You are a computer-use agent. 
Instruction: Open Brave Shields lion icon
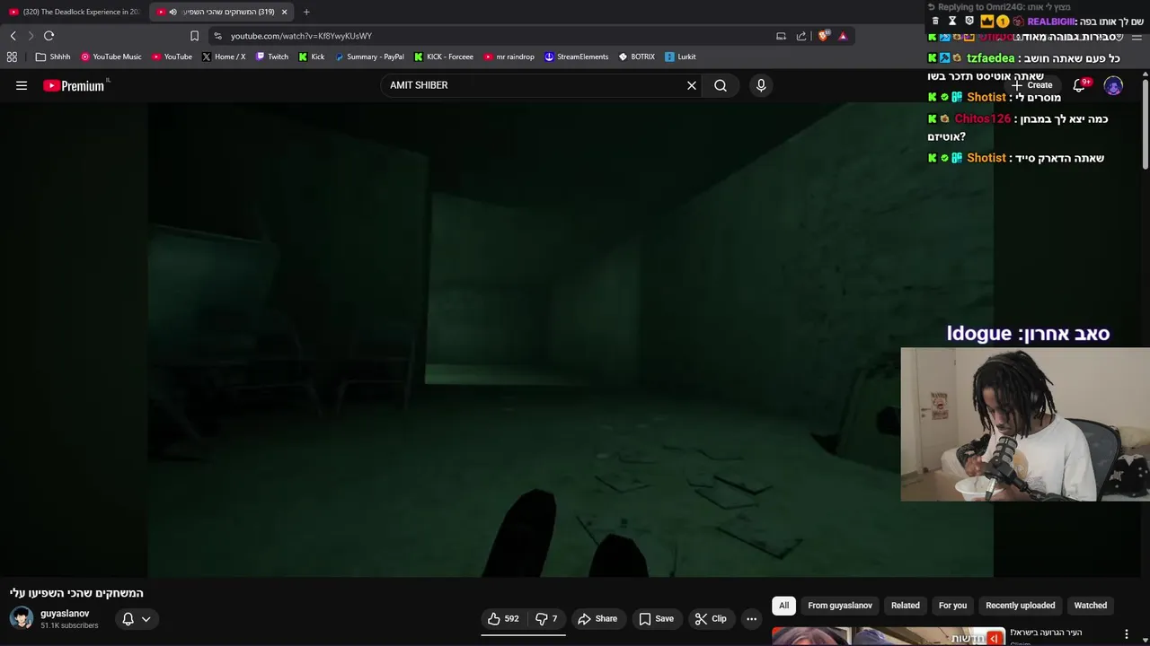point(823,36)
